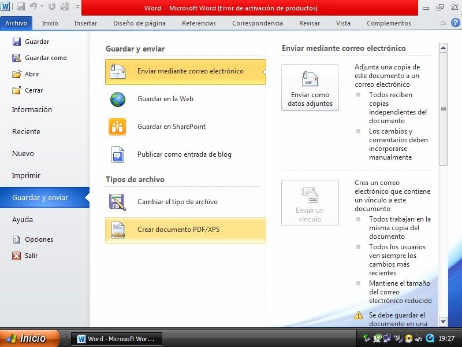Save the document using the Quick Access disk icon
Viewport: 462px width, 347px height.
pos(21,6)
